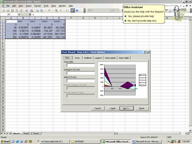Click the Chart title input field
Screen dimensions: 192x144
[81, 65]
